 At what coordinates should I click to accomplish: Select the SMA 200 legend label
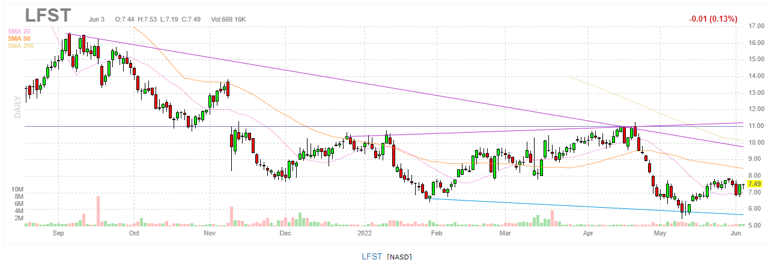pos(21,45)
